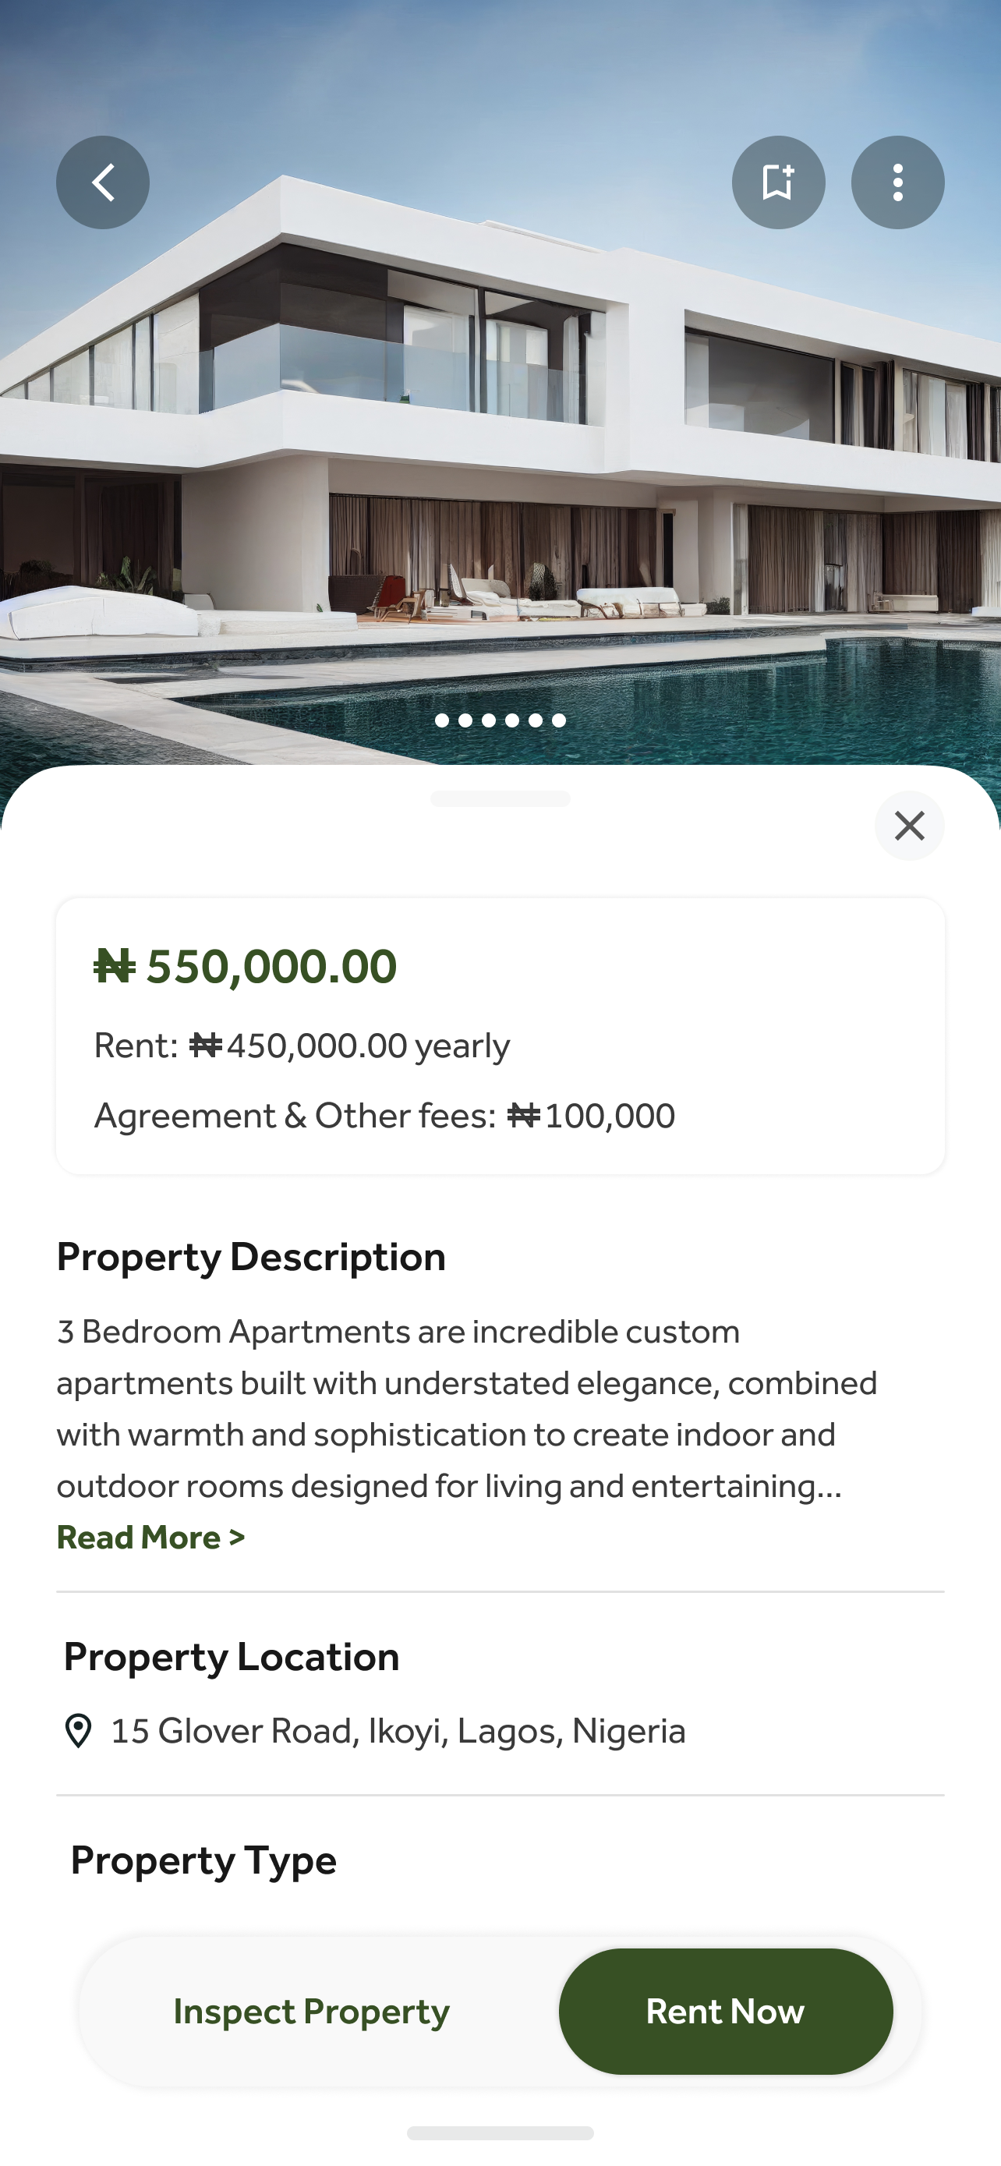Save the property with the bookmark icon
Image resolution: width=1001 pixels, height=2166 pixels.
(778, 182)
